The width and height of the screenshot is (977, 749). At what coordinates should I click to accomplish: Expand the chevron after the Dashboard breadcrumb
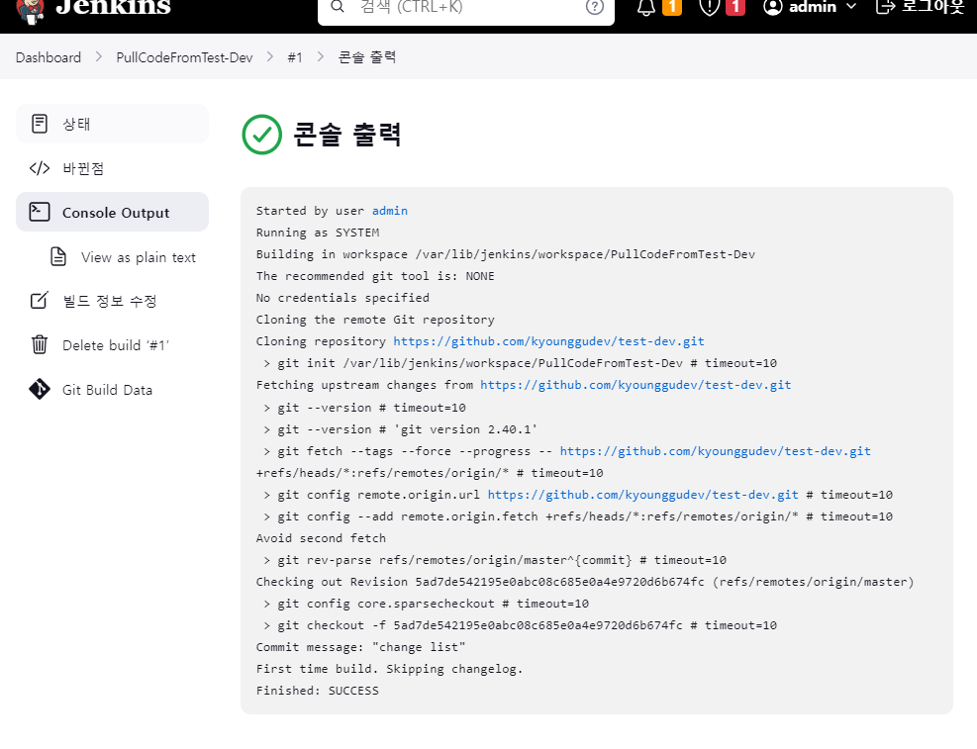point(98,56)
